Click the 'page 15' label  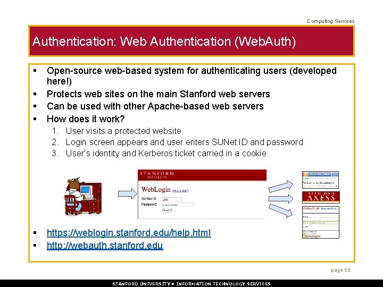click(x=341, y=270)
